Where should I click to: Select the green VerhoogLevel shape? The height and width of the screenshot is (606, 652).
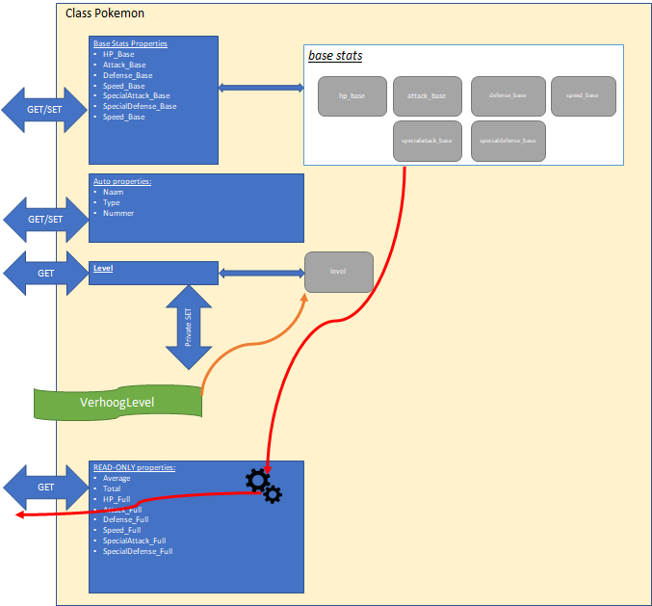pyautogui.click(x=117, y=403)
